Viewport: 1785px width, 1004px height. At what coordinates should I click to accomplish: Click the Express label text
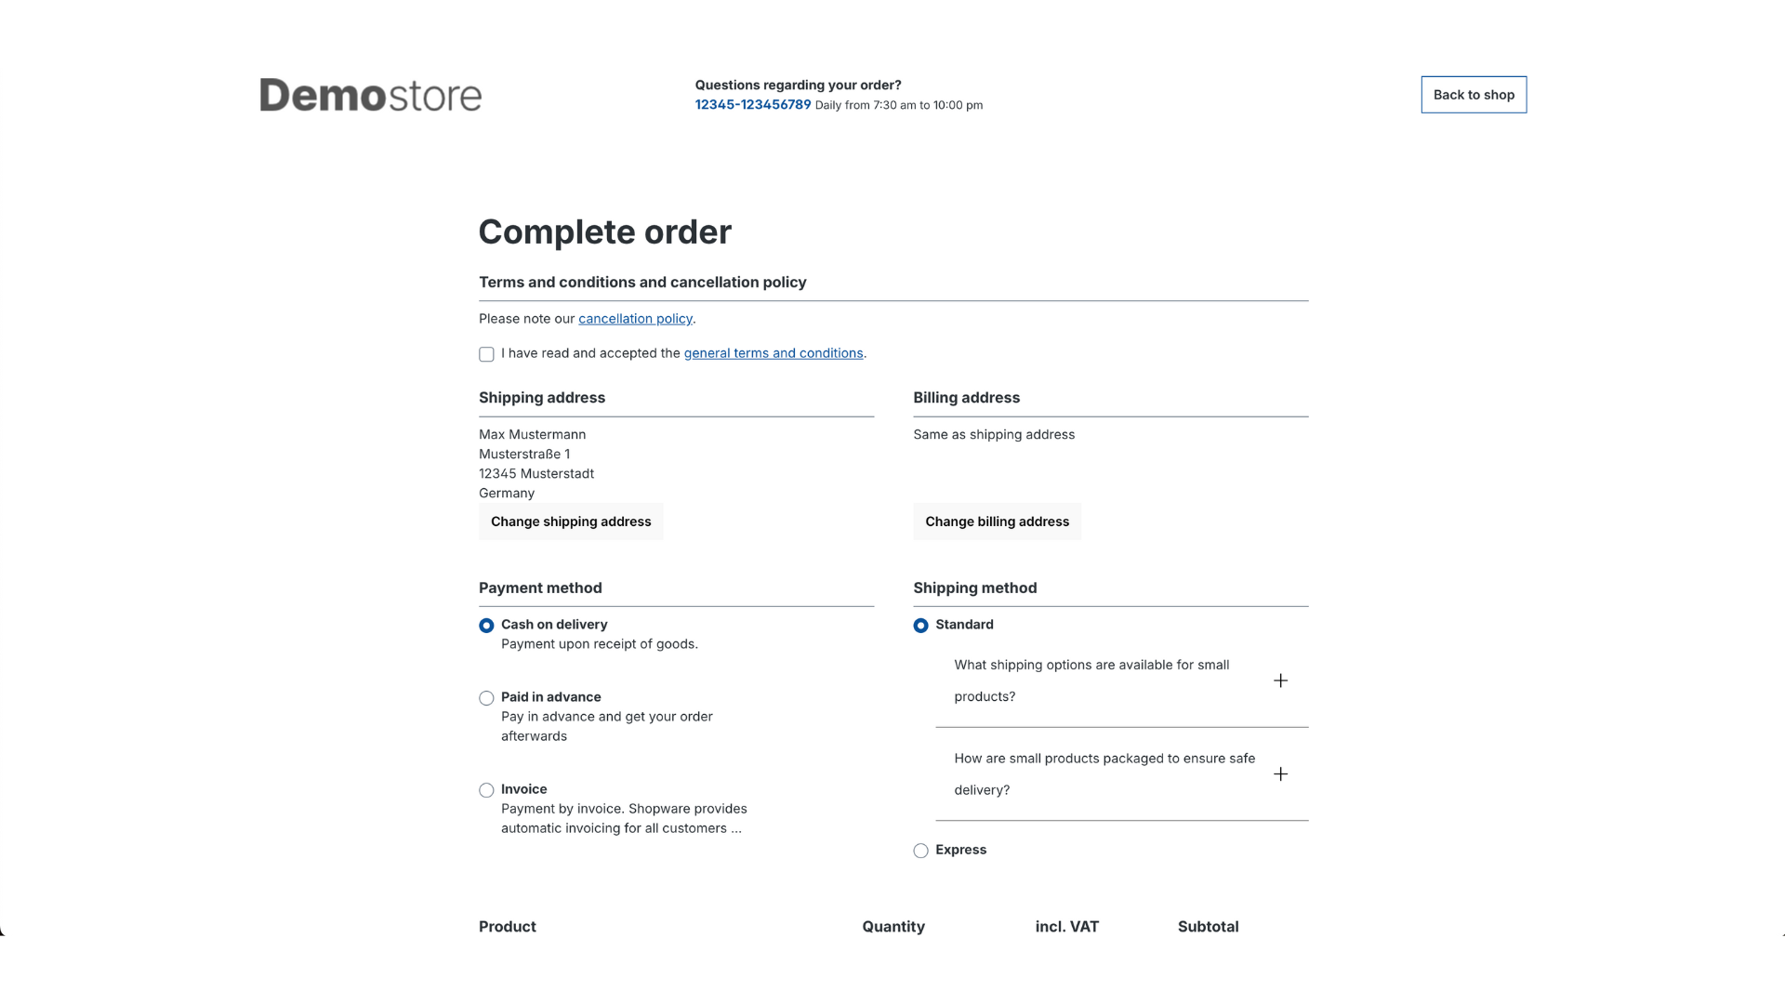(x=960, y=850)
